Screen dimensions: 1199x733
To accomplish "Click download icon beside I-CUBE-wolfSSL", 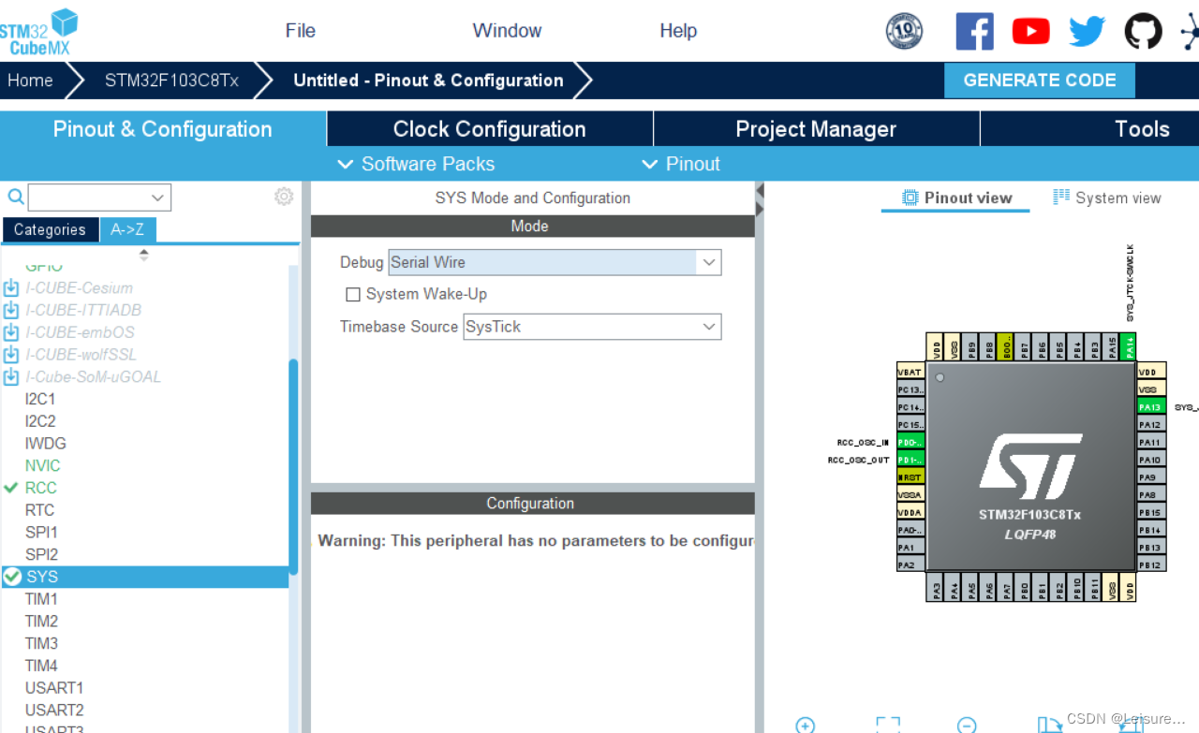I will coord(11,355).
